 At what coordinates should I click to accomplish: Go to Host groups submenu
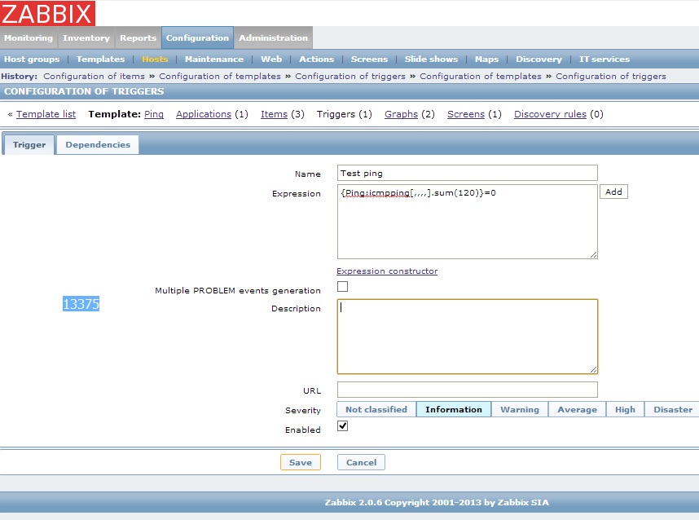coord(32,59)
